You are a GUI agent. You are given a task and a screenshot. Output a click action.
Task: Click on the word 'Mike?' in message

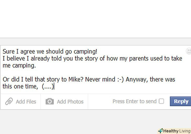click(x=76, y=79)
